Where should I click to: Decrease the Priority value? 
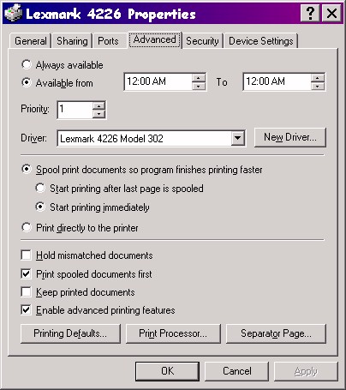(98, 114)
